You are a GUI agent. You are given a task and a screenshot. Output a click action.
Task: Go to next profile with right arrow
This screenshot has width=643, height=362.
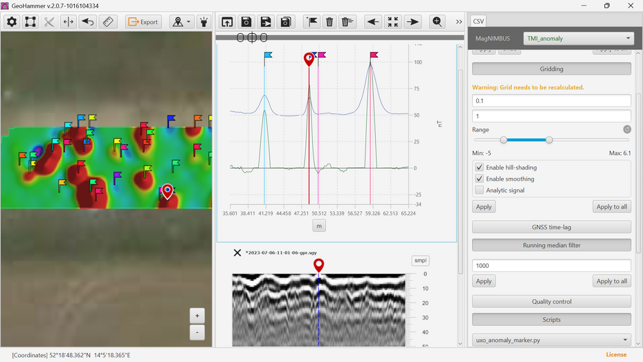[413, 21]
